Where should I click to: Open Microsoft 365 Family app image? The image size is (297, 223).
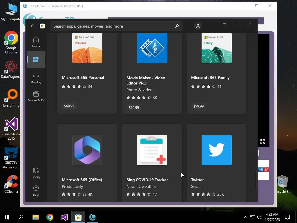pyautogui.click(x=216, y=48)
